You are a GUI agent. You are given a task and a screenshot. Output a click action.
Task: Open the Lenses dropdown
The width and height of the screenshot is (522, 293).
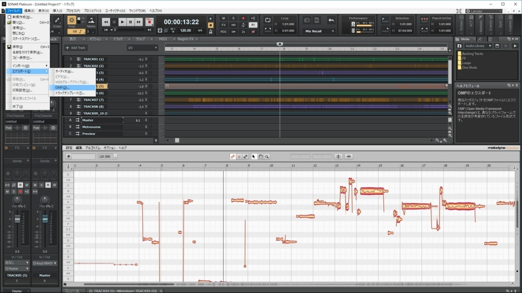tap(484, 11)
